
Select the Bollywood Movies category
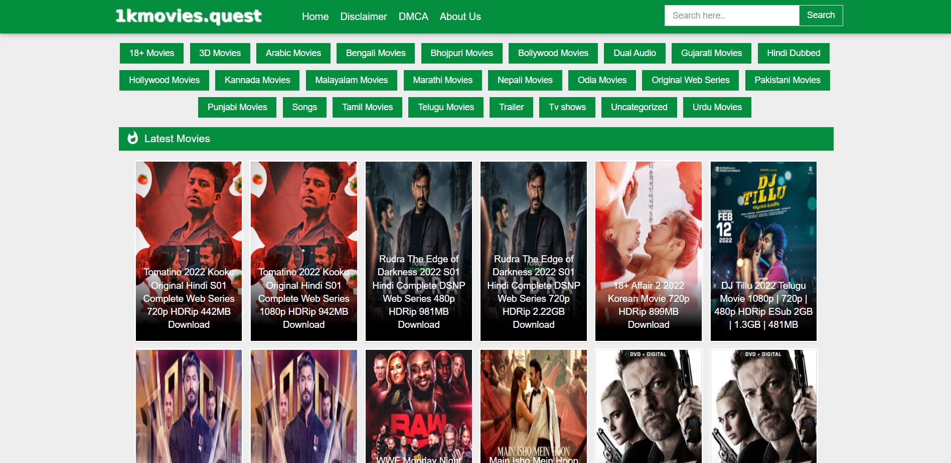tap(553, 53)
